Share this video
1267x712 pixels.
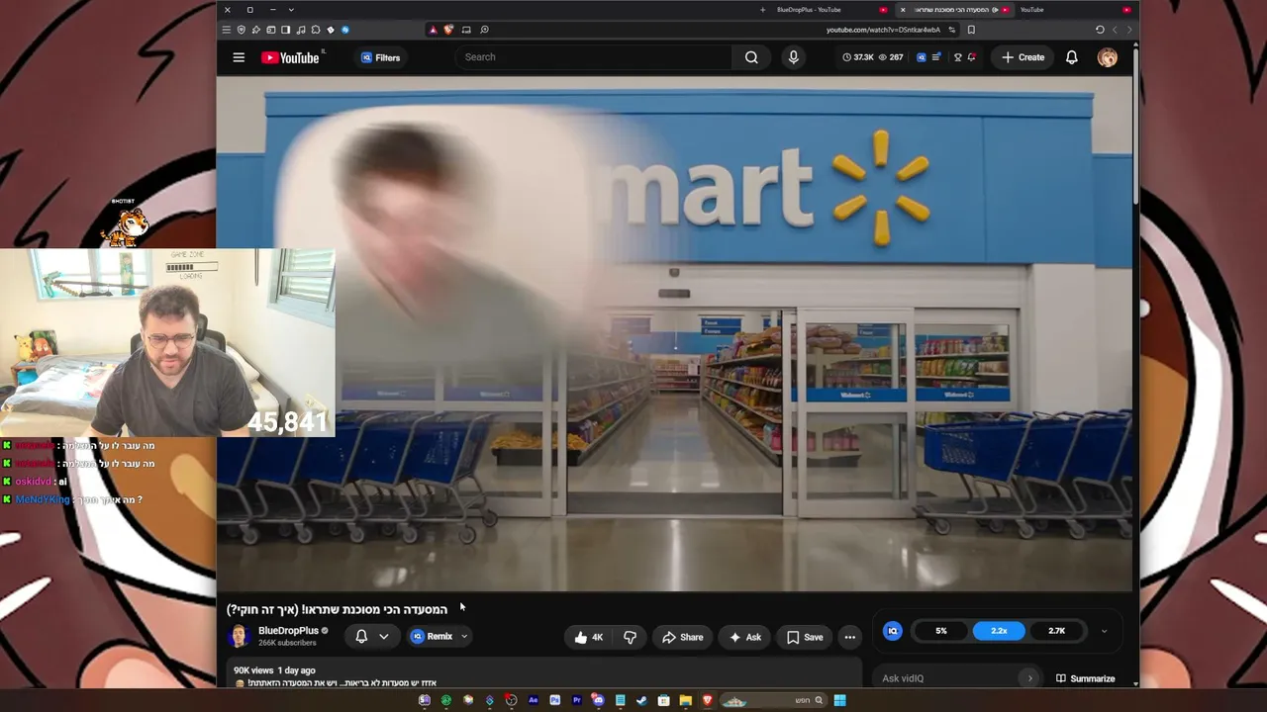pyautogui.click(x=682, y=637)
